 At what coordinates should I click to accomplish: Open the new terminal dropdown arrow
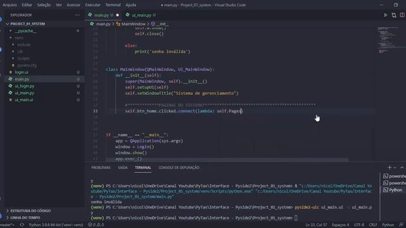click(x=395, y=168)
